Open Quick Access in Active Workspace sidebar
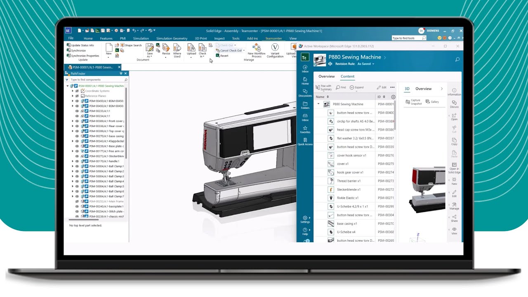The width and height of the screenshot is (528, 297). pyautogui.click(x=305, y=141)
